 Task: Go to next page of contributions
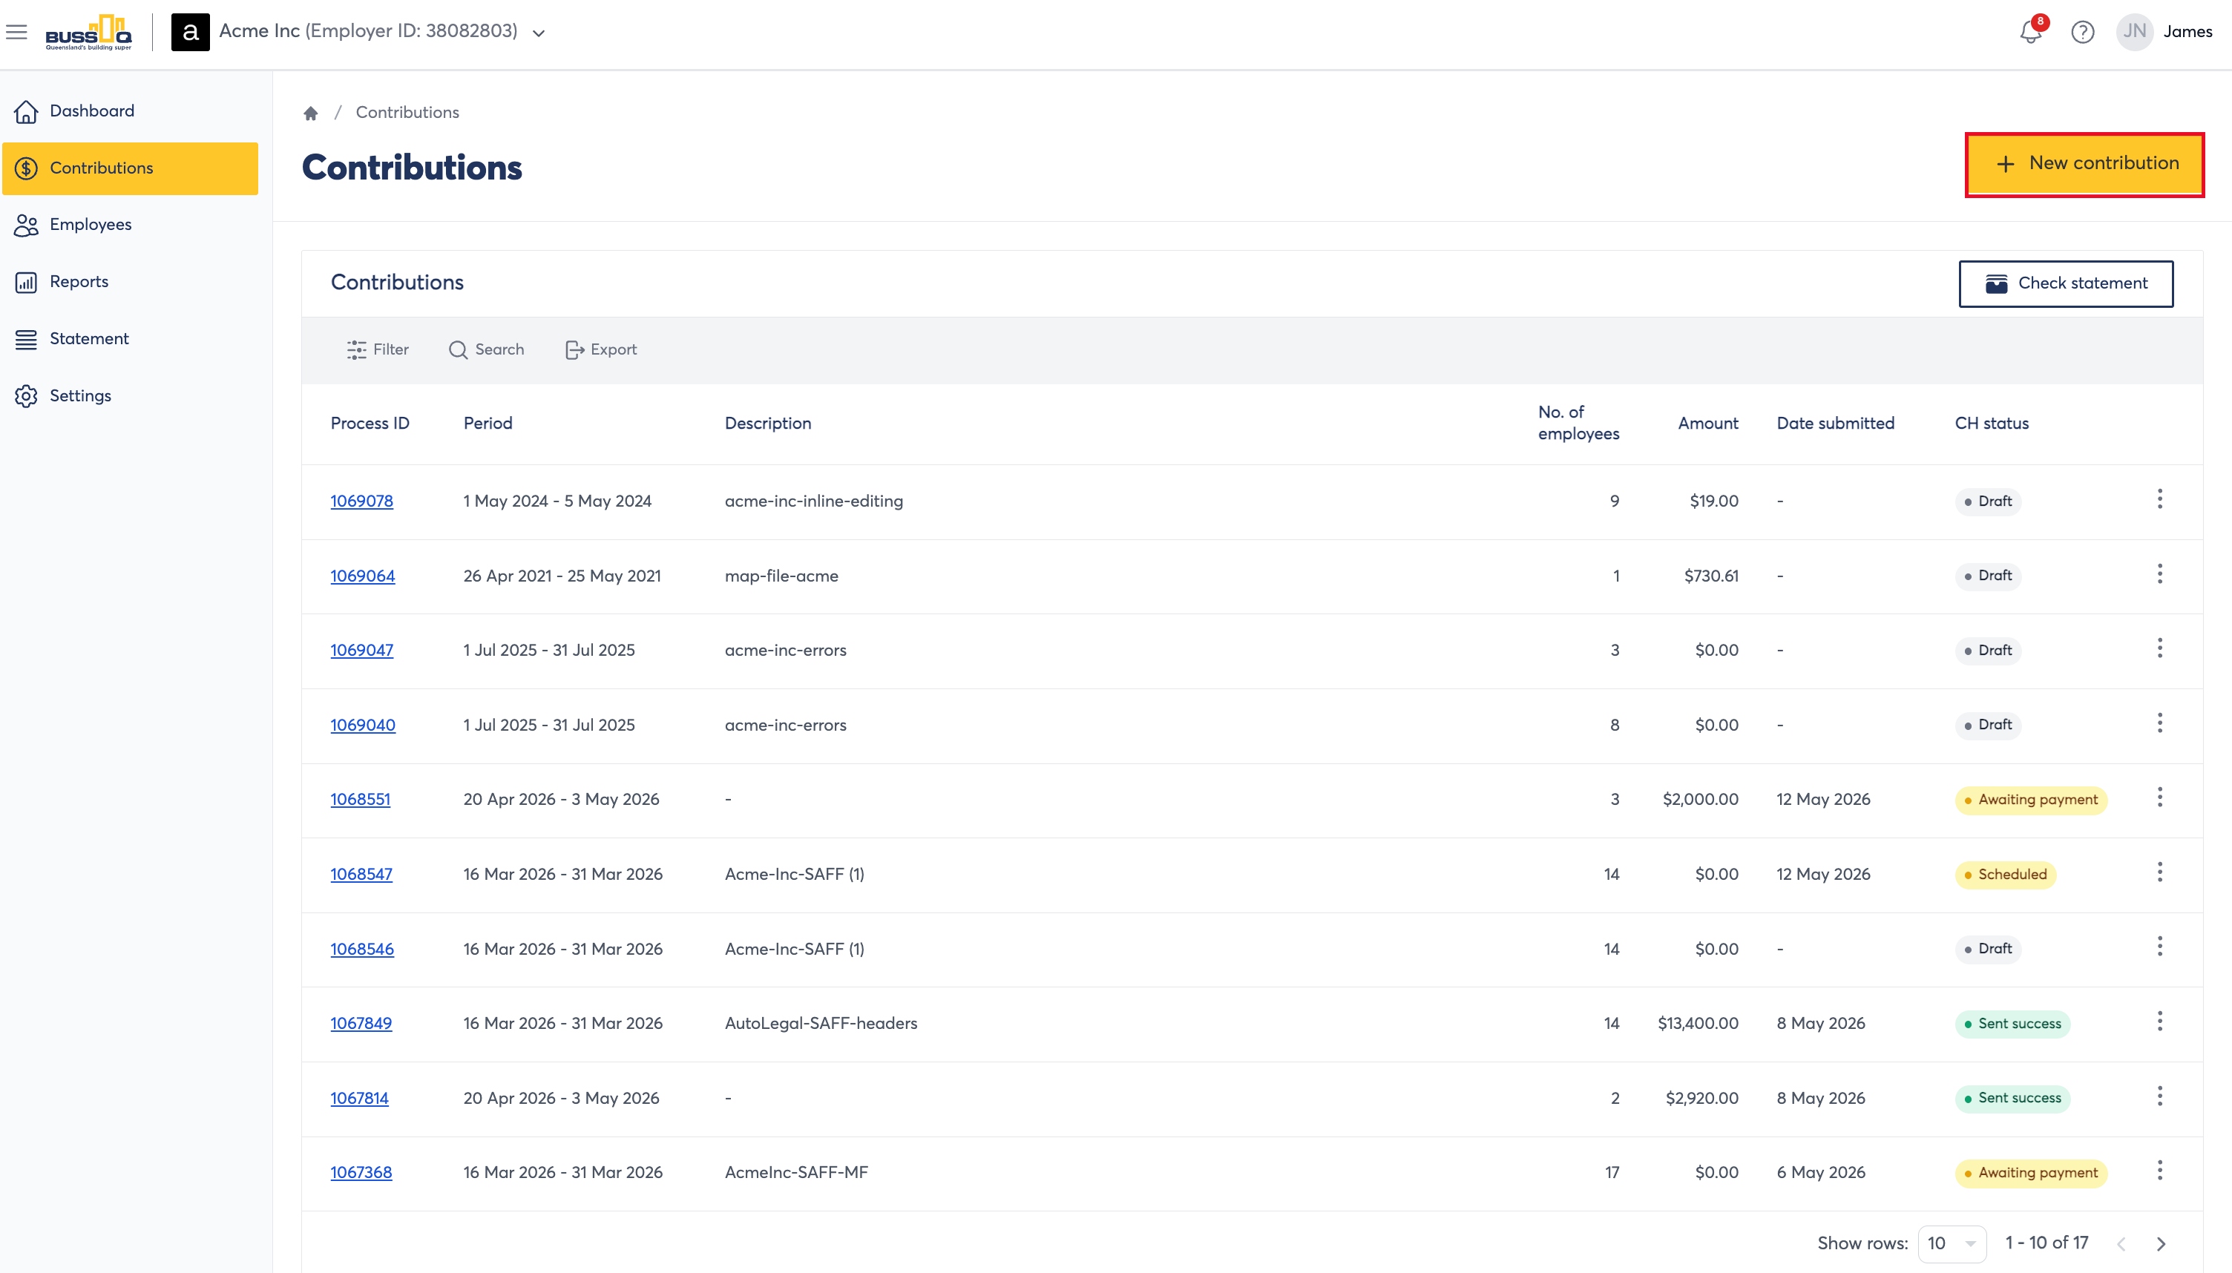pos(2162,1243)
